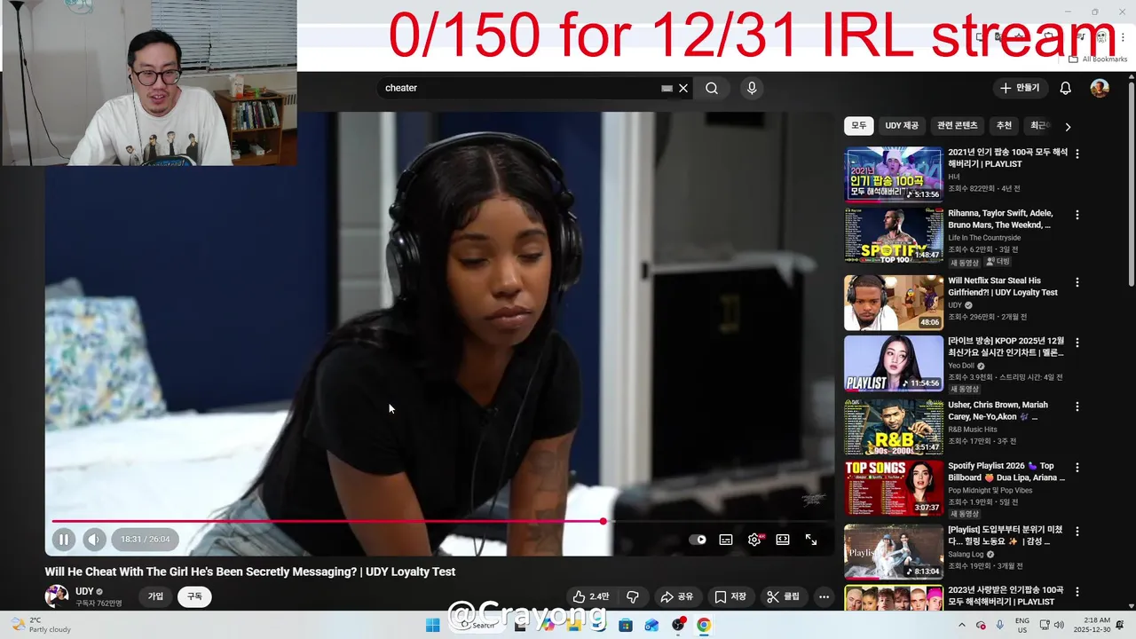Click the progress bar scrubber handle
The width and height of the screenshot is (1136, 639).
[x=603, y=521]
